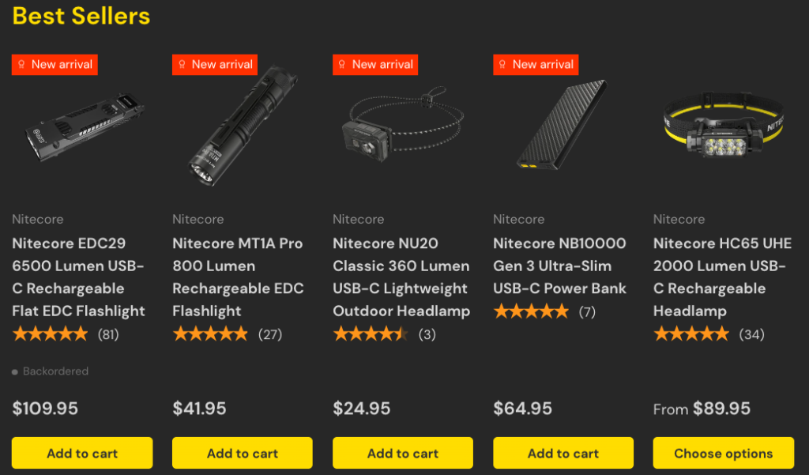Select the NU20 Classic headlamp image
Screen dimensions: 809x475
click(x=402, y=126)
